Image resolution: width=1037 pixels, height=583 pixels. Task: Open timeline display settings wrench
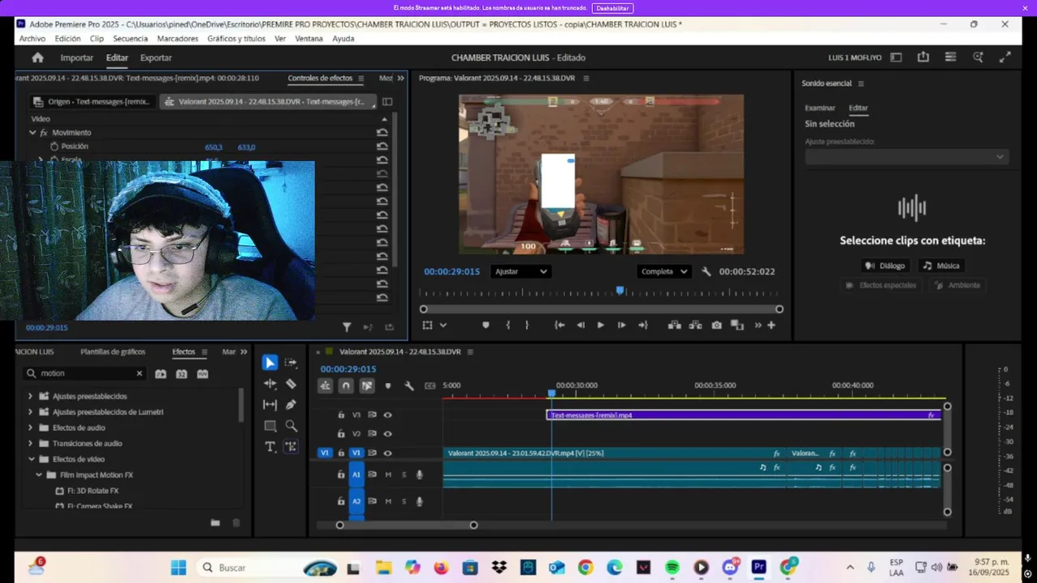coord(409,386)
